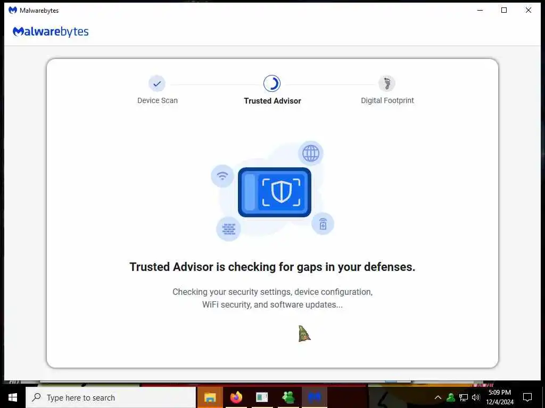Click the Malwarebytes logo in the header
The image size is (545, 408).
click(x=51, y=31)
